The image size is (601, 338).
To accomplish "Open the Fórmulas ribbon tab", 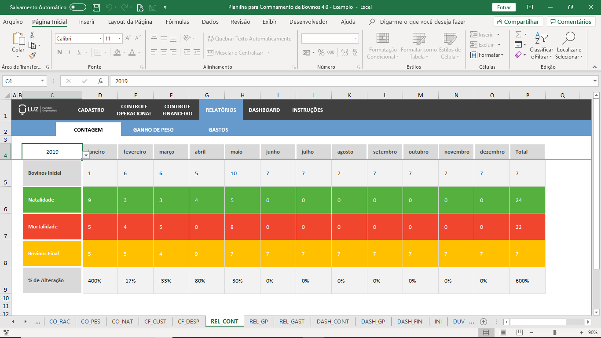I will point(177,22).
